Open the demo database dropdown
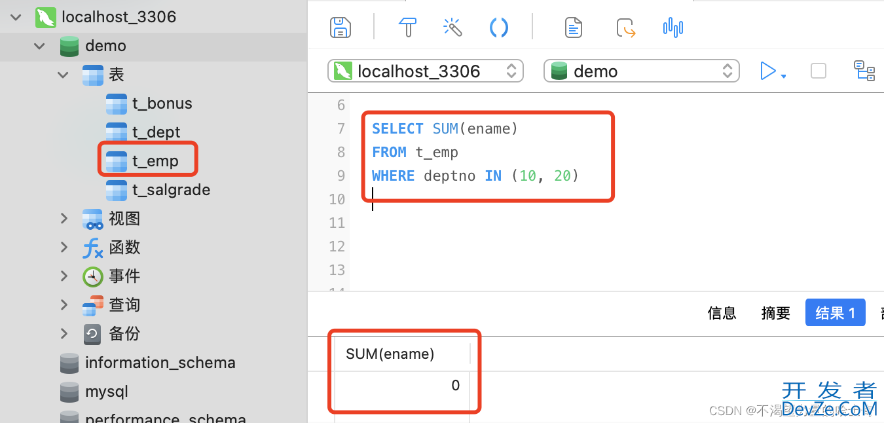 642,71
